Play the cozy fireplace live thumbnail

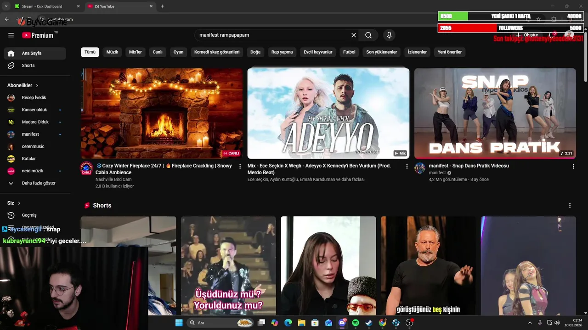[162, 113]
